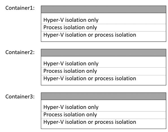
Task: Select Hyper-V isolation only for Container2
Action: [x=104, y=64]
